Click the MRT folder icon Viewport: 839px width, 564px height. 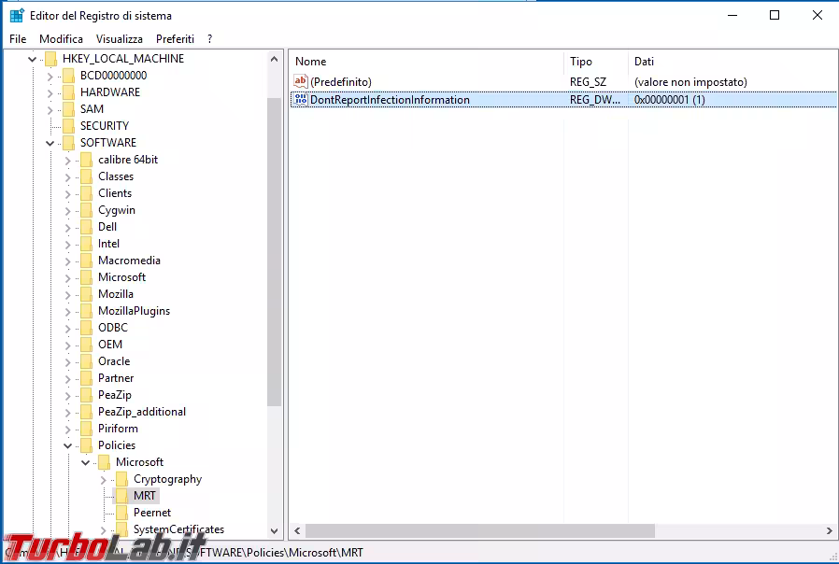point(121,496)
